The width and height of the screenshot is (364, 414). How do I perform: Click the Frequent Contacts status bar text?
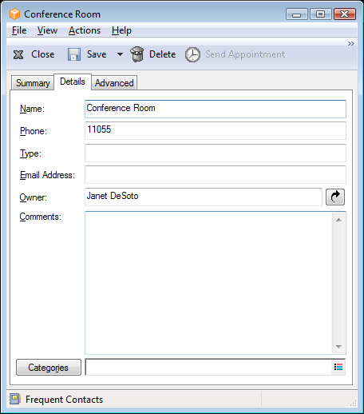click(64, 400)
